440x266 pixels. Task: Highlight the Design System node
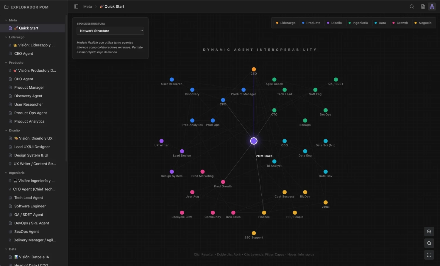coord(172,172)
